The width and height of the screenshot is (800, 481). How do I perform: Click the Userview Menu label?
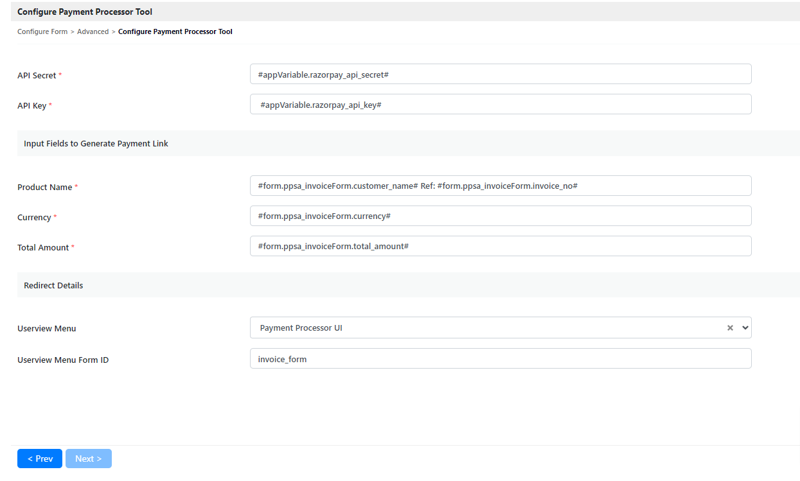tap(47, 328)
